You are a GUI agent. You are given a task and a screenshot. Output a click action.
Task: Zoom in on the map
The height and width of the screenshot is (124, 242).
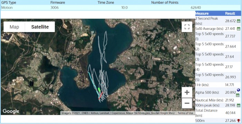187,92
